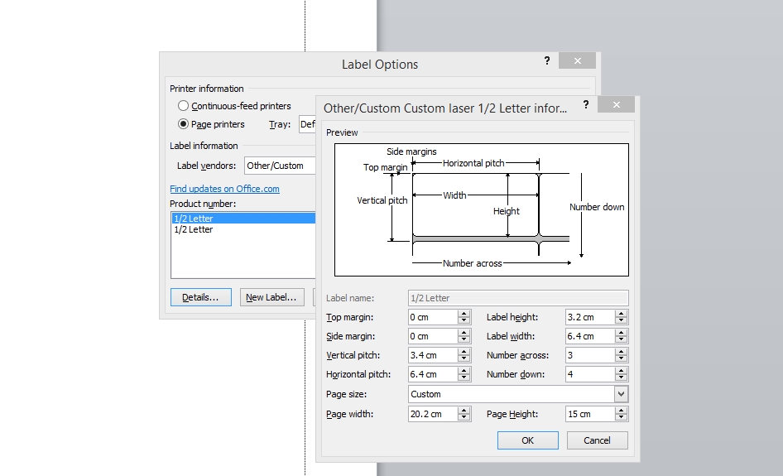Increase Number down with the up arrow
783x476 pixels.
point(622,371)
